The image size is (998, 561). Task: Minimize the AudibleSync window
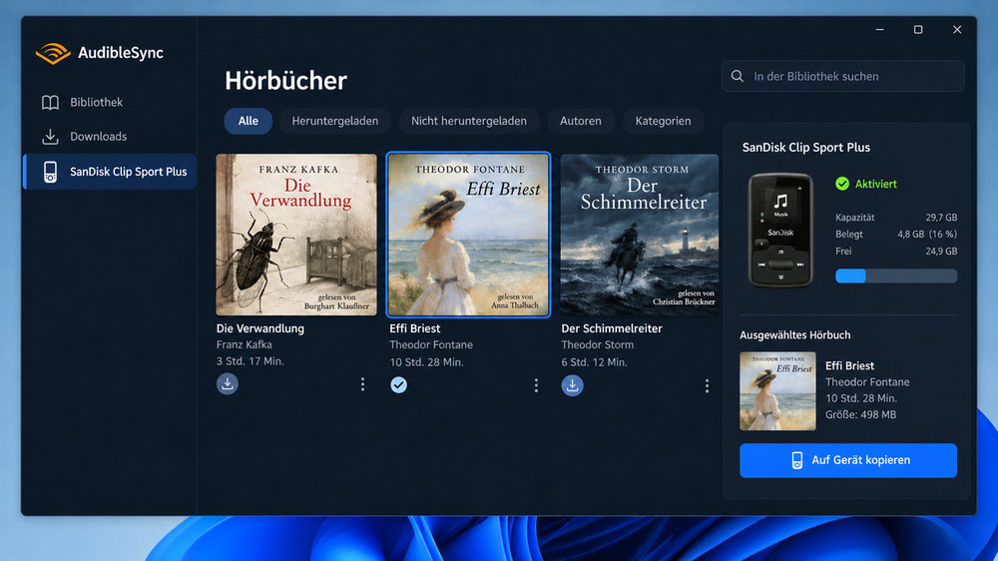pyautogui.click(x=879, y=30)
